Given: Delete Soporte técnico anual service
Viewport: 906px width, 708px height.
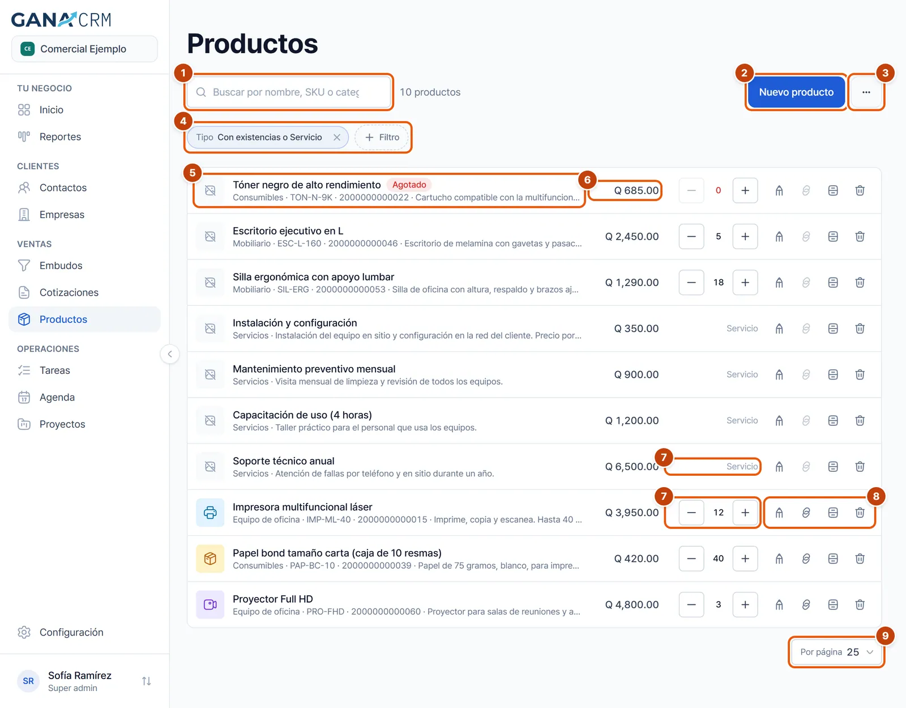Looking at the screenshot, I should click(860, 466).
